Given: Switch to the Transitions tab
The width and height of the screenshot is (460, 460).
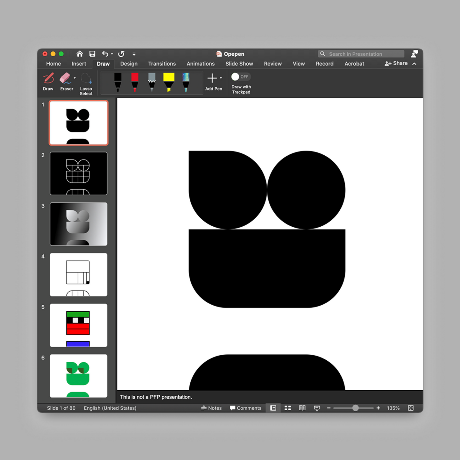Looking at the screenshot, I should click(x=162, y=64).
